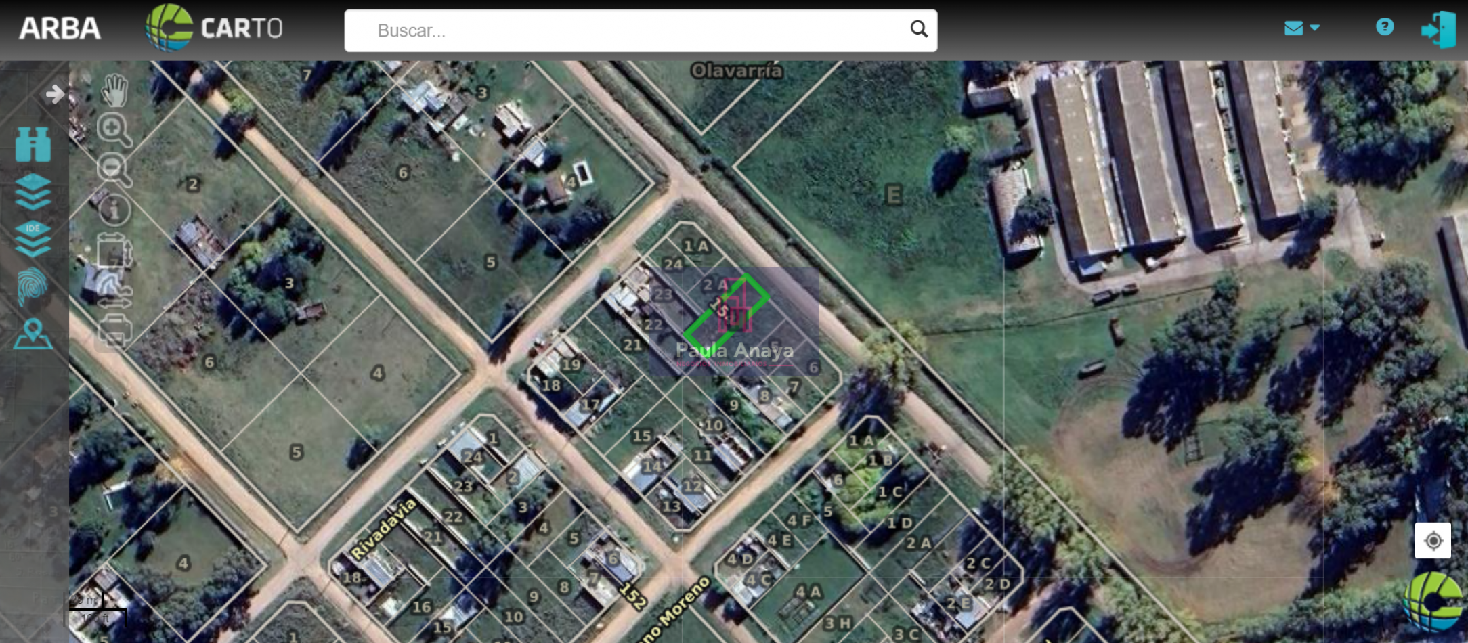This screenshot has width=1468, height=643.
Task: Click the ARBA logo link
Action: pos(60,28)
